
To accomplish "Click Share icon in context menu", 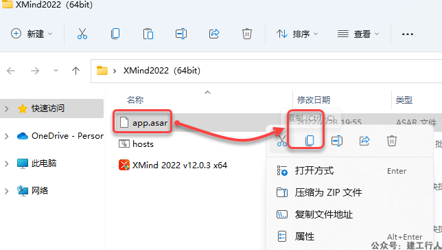I will tap(364, 141).
